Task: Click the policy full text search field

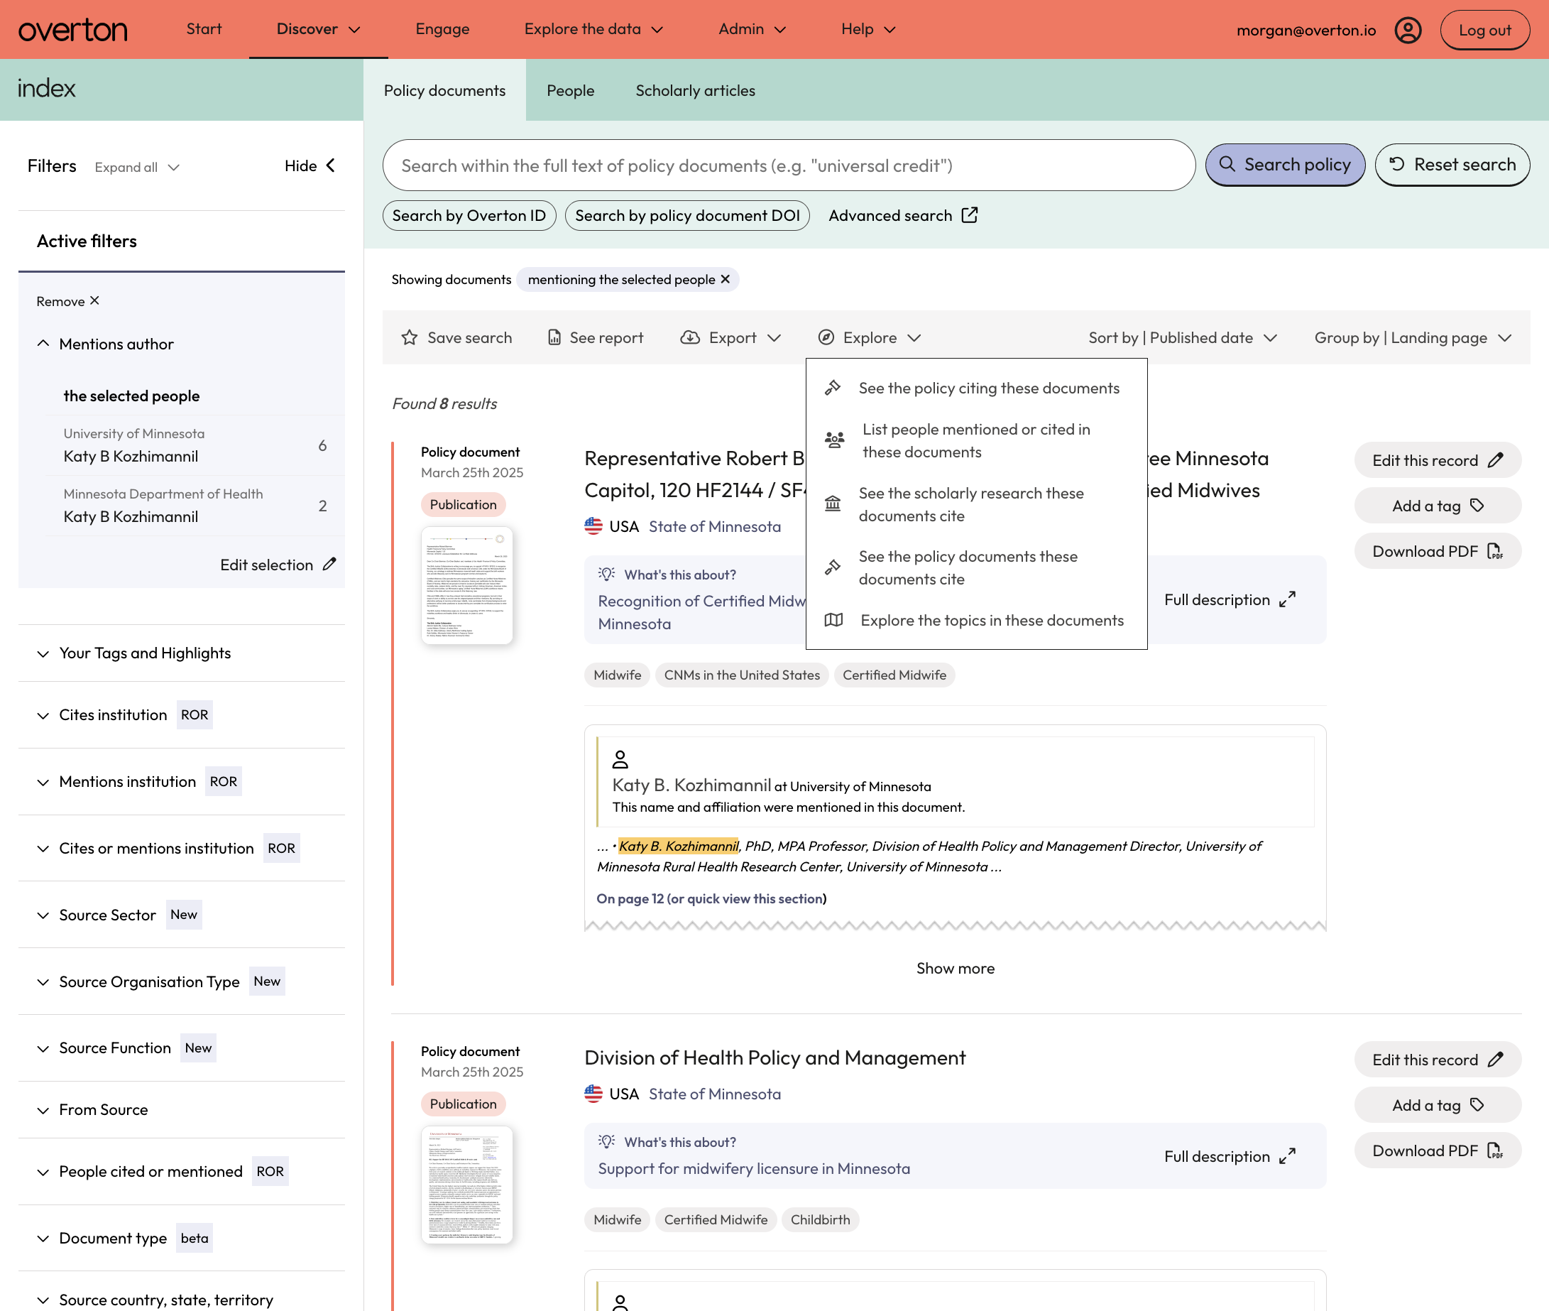Action: coord(788,165)
